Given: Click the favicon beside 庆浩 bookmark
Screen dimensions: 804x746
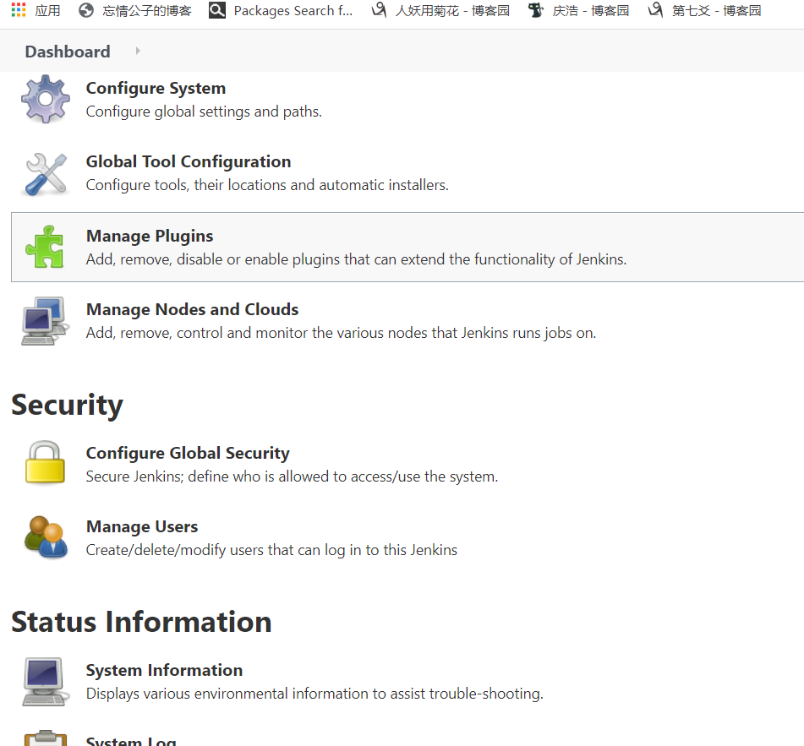Looking at the screenshot, I should [x=536, y=10].
